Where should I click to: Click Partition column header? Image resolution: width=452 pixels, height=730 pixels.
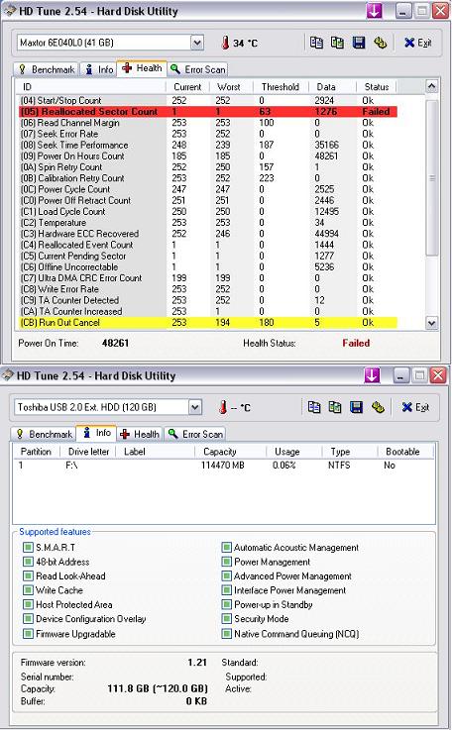(37, 451)
